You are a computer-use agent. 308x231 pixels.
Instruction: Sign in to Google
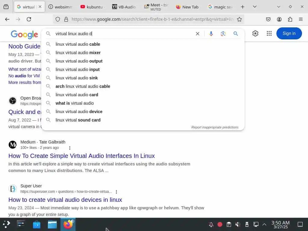[x=289, y=33]
